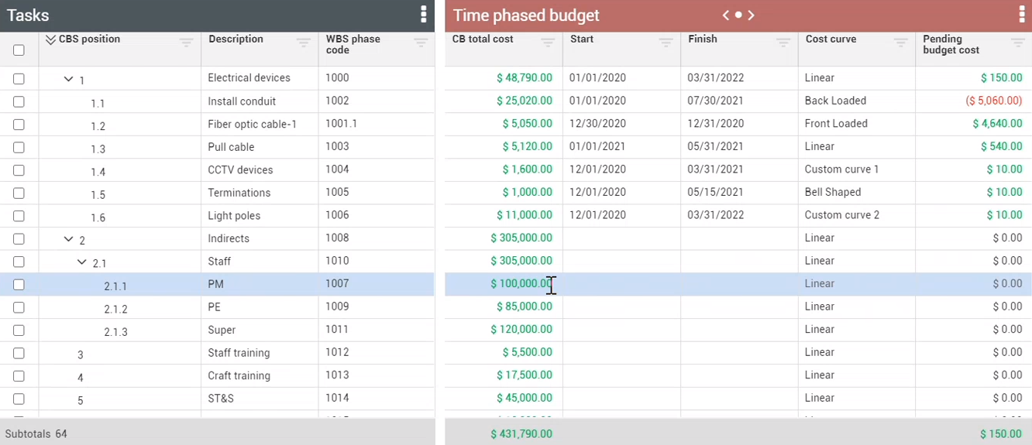Sort by Finish column header
Image resolution: width=1032 pixels, height=445 pixels.
(702, 39)
